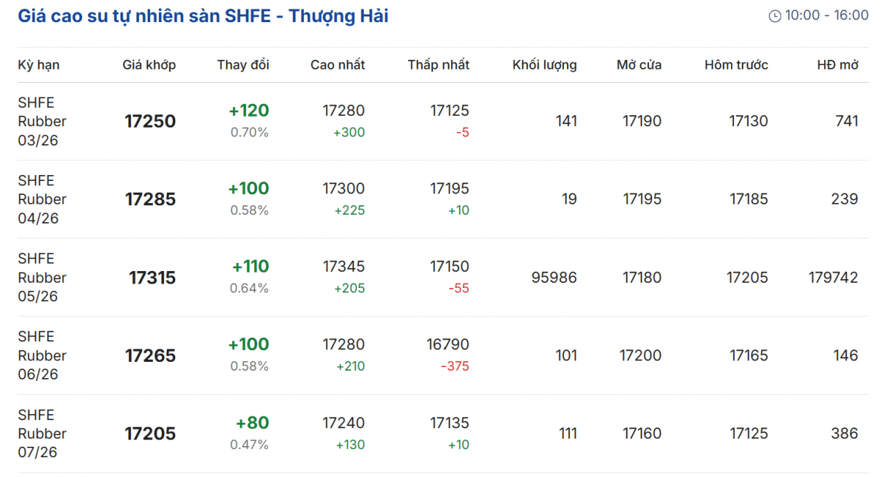The image size is (887, 477).
Task: Click the Cao nhất column header
Action: click(x=338, y=65)
